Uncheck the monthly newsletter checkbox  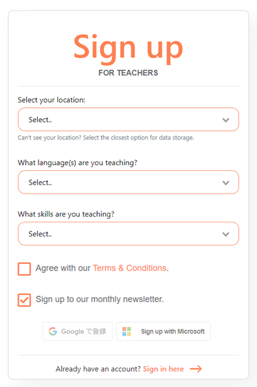pos(24,300)
